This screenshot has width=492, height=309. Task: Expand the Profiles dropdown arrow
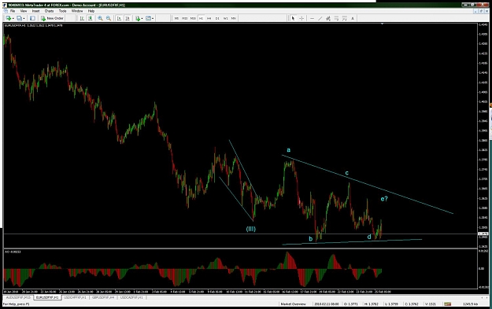tap(24, 19)
